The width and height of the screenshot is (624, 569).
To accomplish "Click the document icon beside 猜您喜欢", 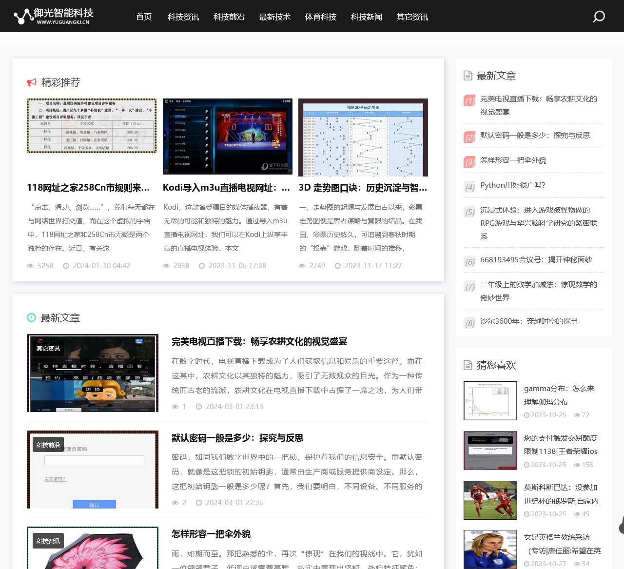I will (468, 365).
